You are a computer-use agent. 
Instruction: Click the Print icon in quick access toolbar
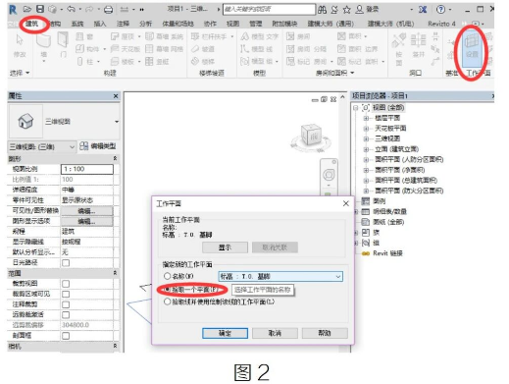[108, 10]
